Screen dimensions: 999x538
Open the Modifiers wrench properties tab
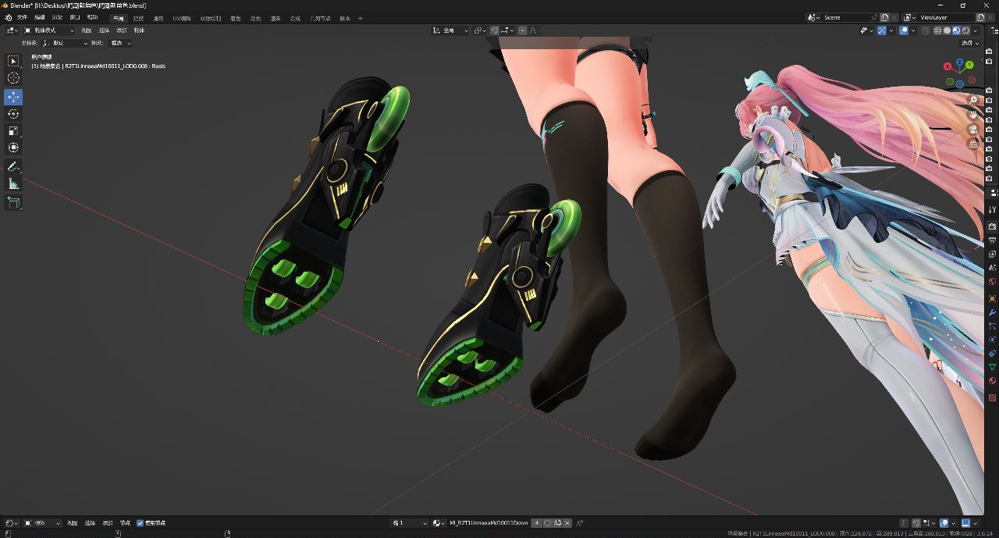(x=992, y=312)
